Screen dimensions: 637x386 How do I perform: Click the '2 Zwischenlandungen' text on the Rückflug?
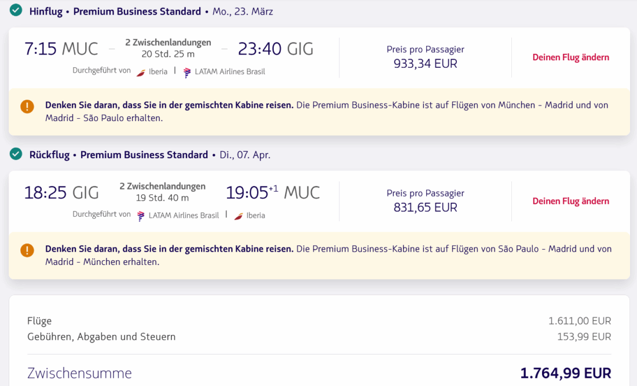(x=162, y=187)
